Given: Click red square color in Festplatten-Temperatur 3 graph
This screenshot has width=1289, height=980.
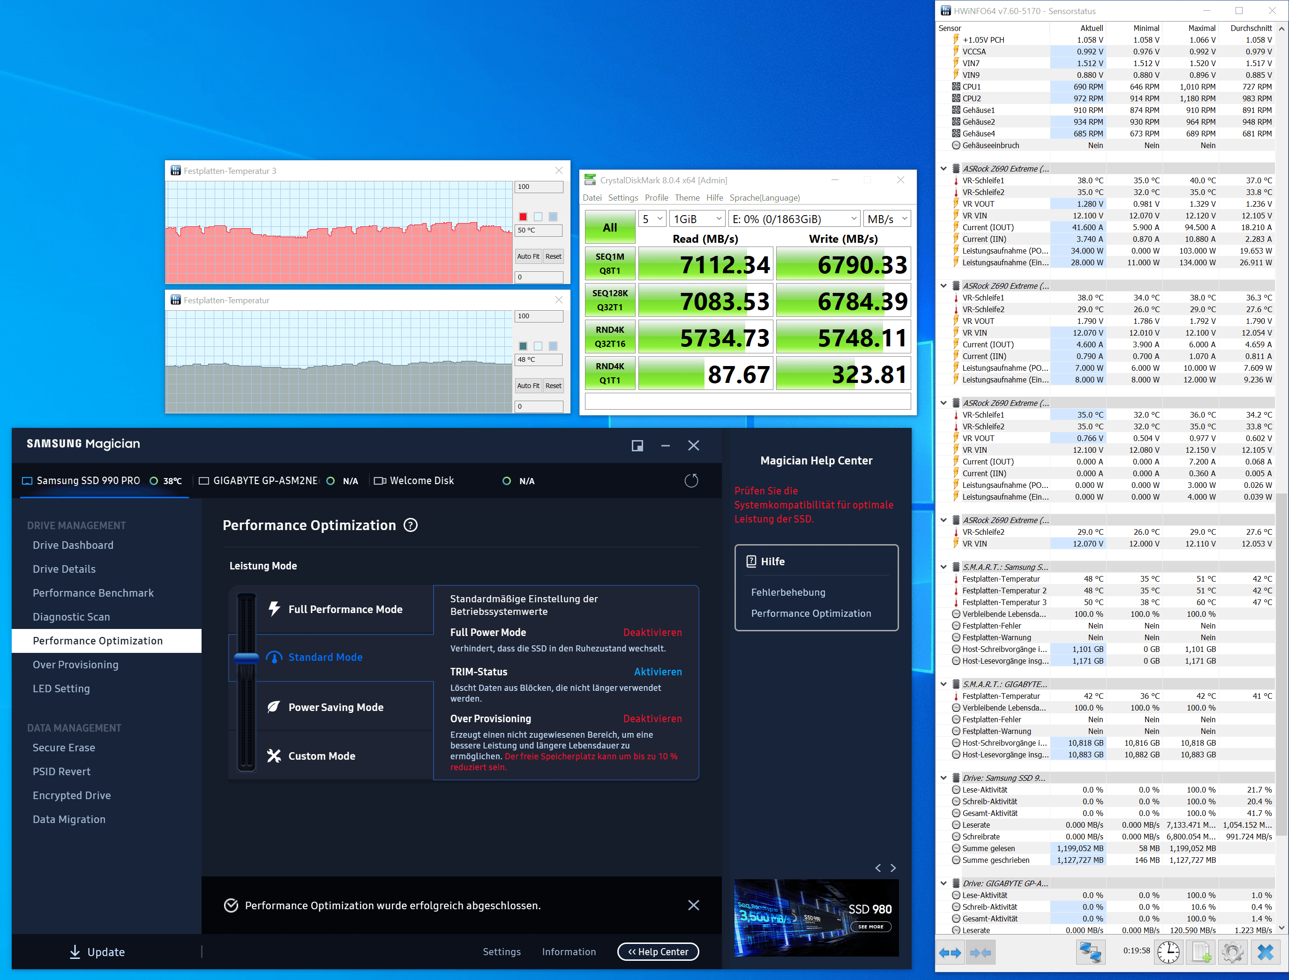Looking at the screenshot, I should coord(523,217).
